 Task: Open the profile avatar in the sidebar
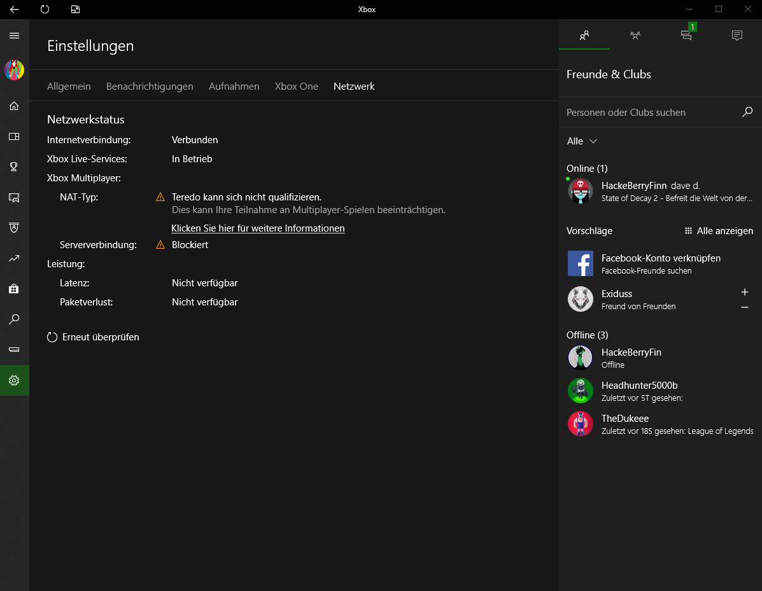tap(14, 70)
